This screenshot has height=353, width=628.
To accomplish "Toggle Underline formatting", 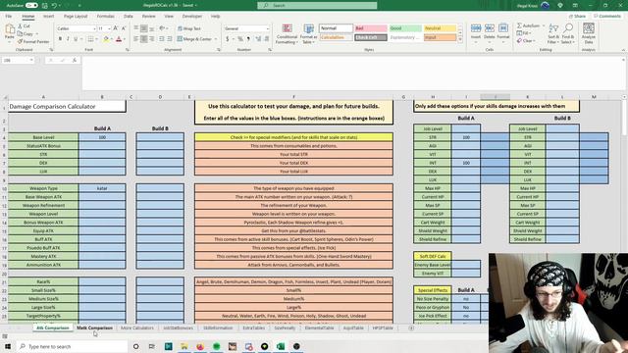I will (x=76, y=39).
